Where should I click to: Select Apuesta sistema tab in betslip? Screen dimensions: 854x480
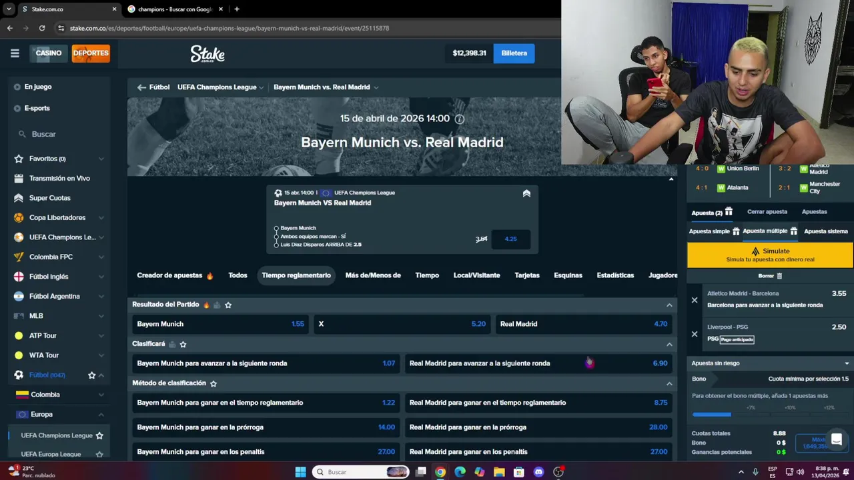(x=826, y=231)
